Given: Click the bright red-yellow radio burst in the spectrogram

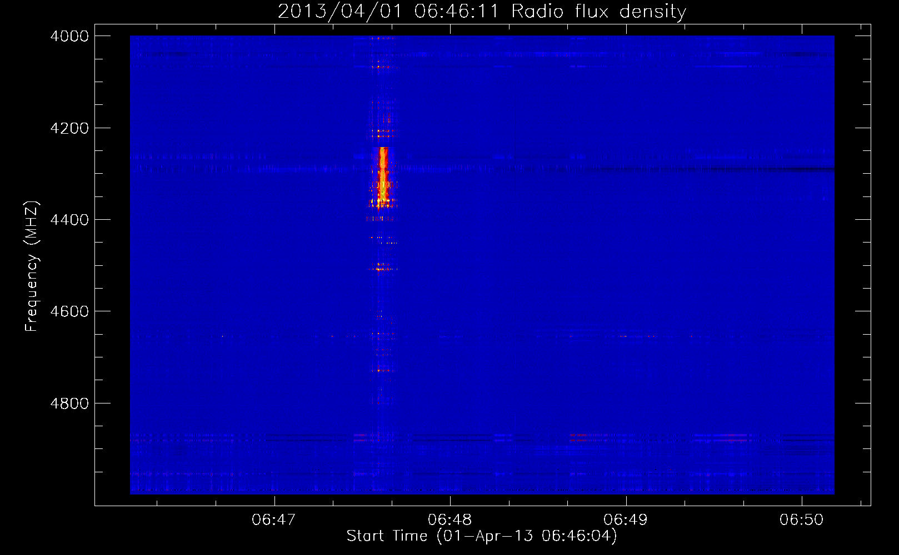Looking at the screenshot, I should pos(382,178).
